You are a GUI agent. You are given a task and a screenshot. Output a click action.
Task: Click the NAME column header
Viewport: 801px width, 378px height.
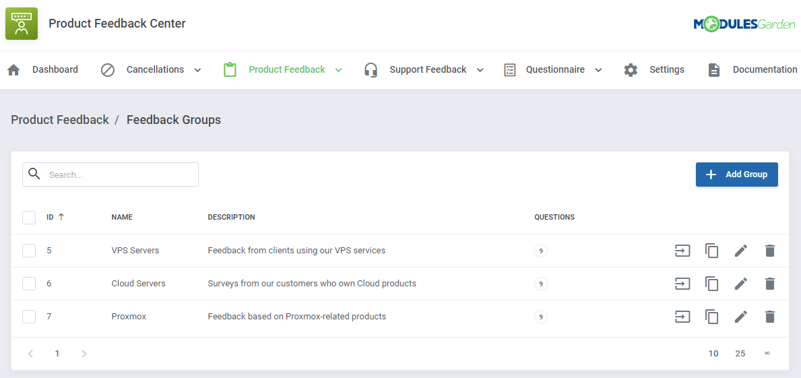pos(122,217)
